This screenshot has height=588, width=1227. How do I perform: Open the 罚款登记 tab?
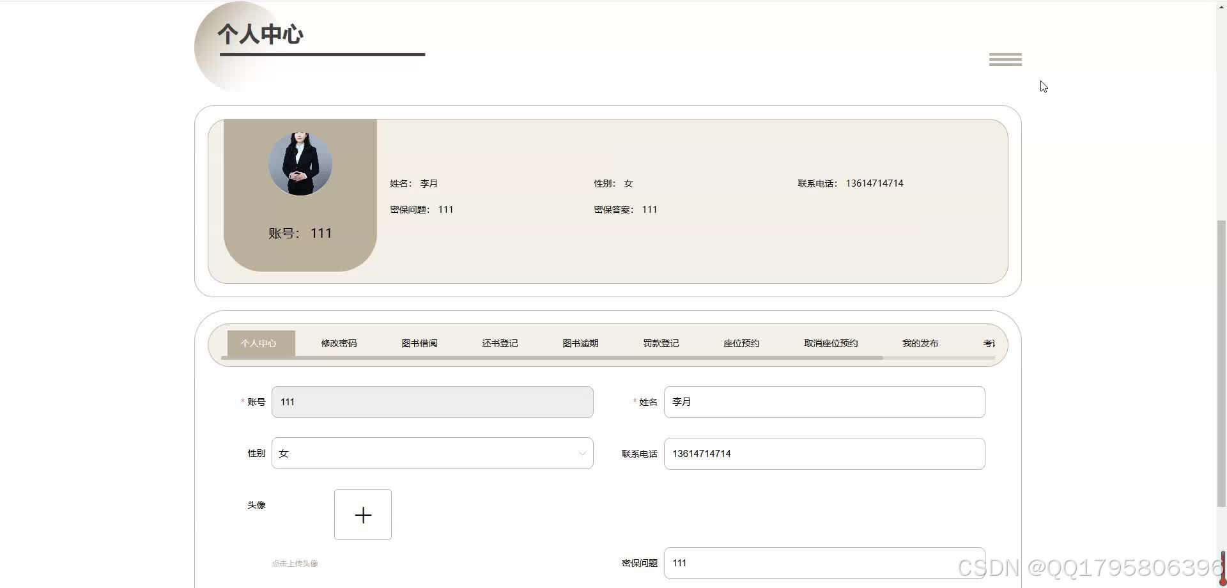coord(661,343)
